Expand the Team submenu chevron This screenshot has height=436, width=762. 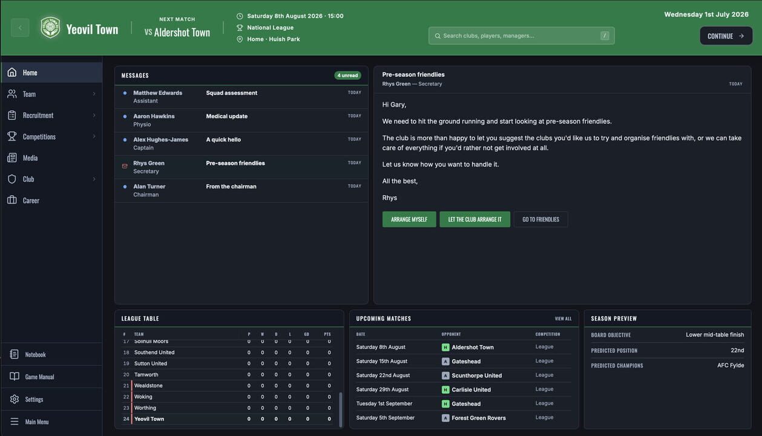tap(94, 94)
